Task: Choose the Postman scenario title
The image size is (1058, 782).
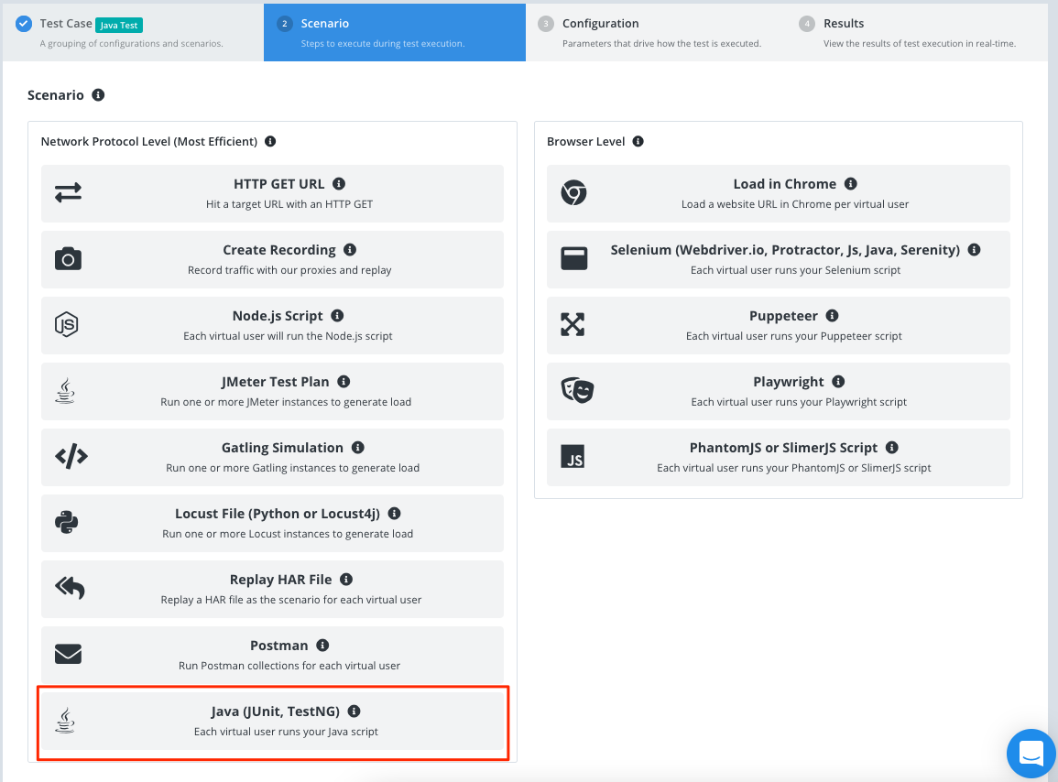Action: [279, 646]
